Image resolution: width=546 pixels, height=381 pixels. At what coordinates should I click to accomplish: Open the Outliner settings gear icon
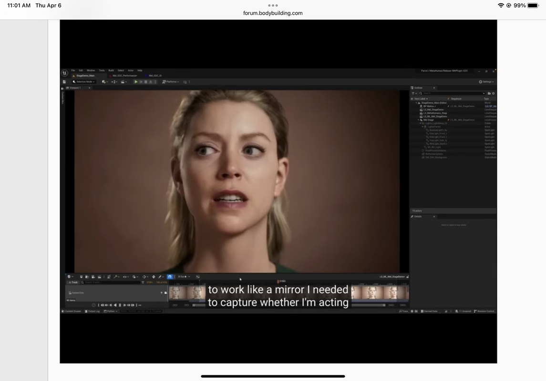click(494, 93)
